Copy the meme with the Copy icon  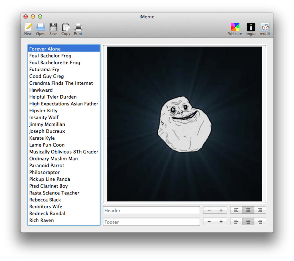[66, 27]
